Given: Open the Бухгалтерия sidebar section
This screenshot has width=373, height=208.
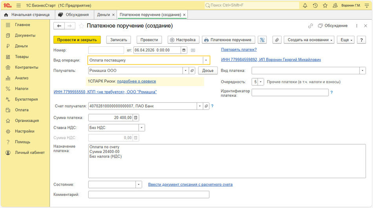Looking at the screenshot, I should click(26, 99).
